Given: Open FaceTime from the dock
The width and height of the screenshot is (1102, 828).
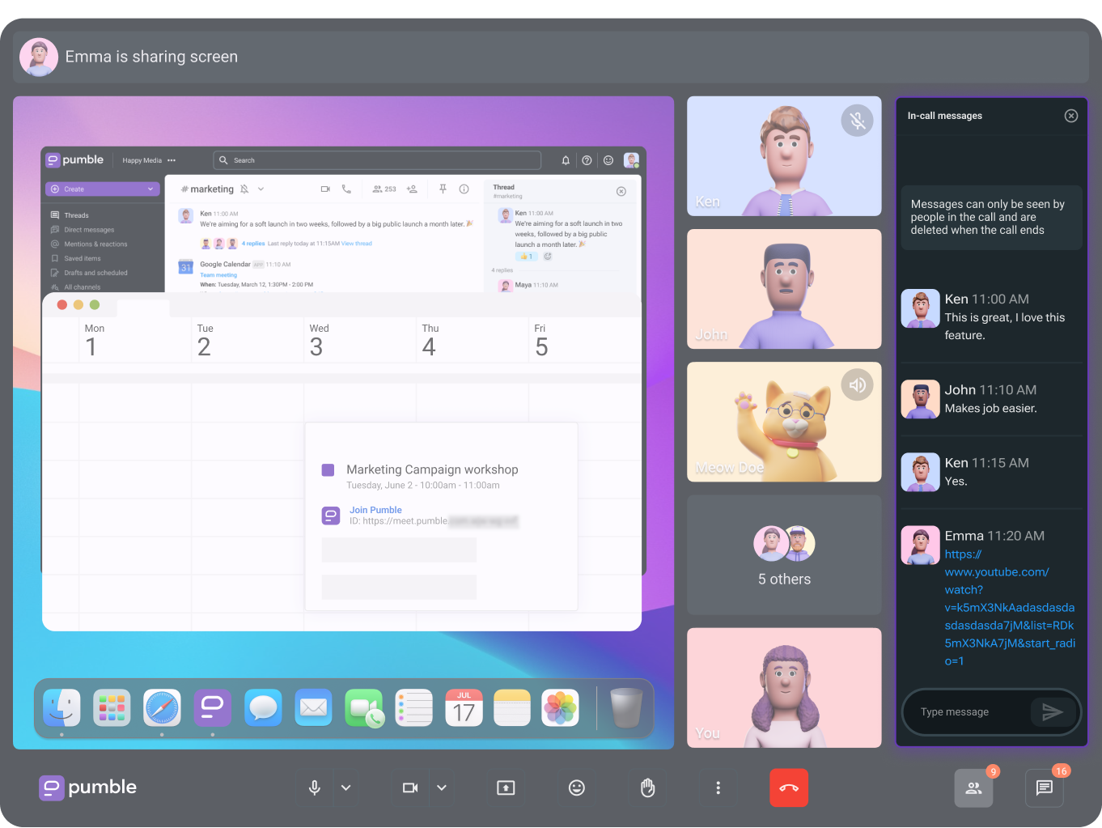Looking at the screenshot, I should click(x=364, y=708).
